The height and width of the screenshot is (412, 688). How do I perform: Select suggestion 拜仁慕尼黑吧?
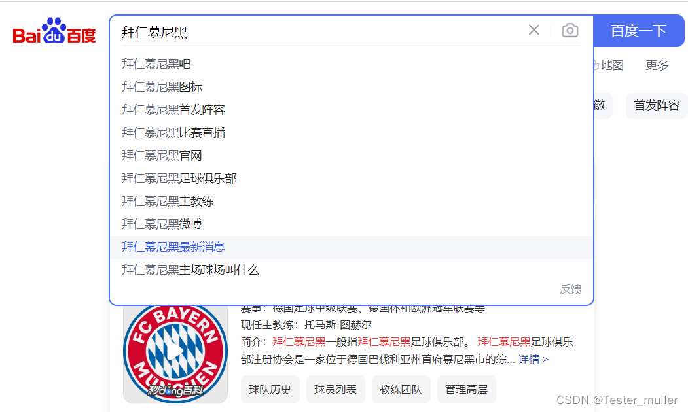click(351, 64)
